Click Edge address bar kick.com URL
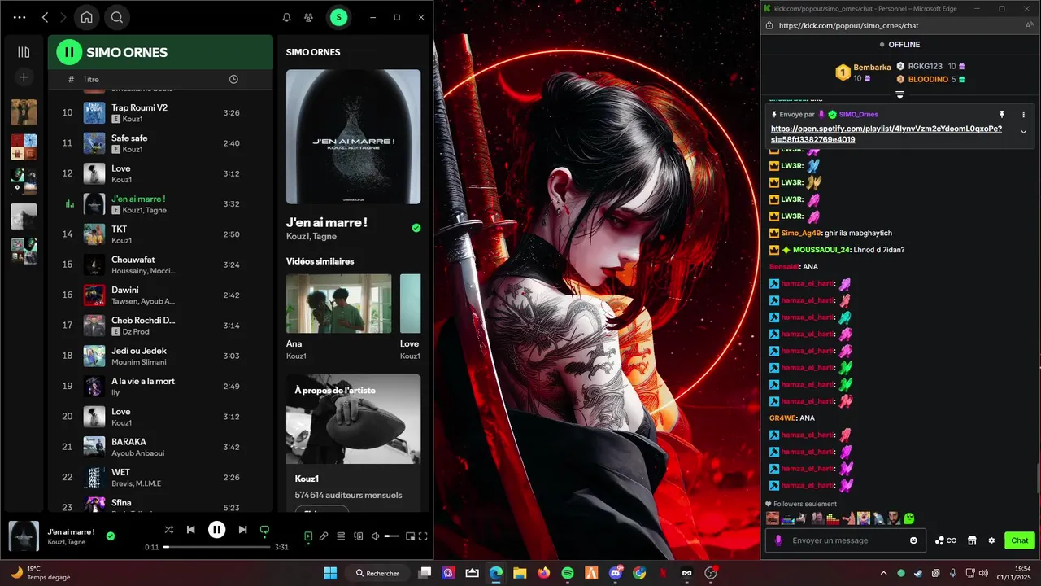 click(849, 25)
